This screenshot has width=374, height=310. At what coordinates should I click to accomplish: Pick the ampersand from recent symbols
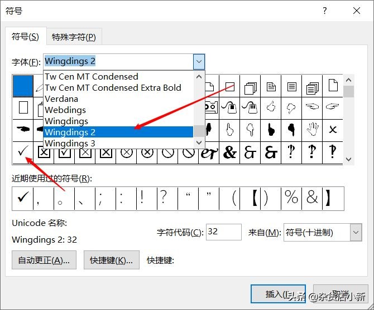(312, 198)
